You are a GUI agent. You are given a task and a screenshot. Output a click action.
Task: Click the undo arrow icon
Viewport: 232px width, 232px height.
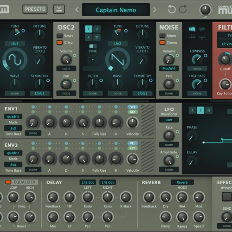172,9
